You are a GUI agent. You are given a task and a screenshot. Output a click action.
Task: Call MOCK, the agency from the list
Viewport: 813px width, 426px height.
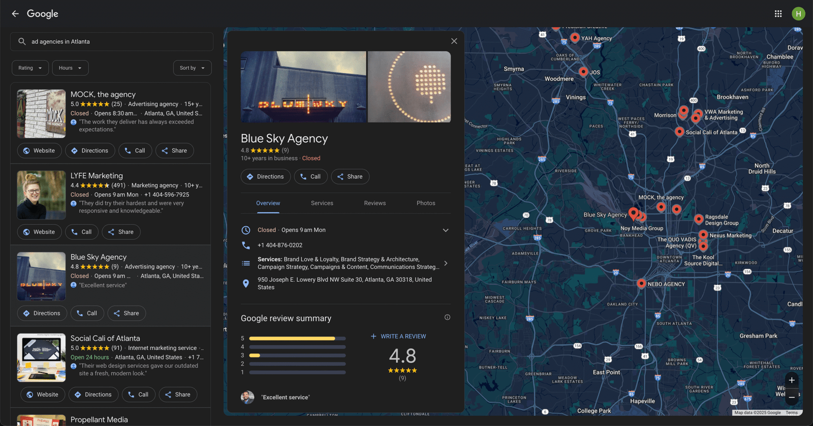[x=135, y=150]
